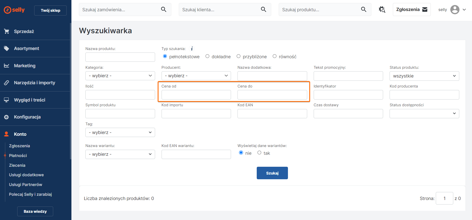This screenshot has width=472, height=220.
Task: Click the user avatar icon
Action: (455, 10)
